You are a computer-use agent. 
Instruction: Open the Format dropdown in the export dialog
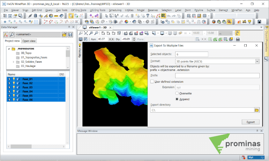point(257,62)
